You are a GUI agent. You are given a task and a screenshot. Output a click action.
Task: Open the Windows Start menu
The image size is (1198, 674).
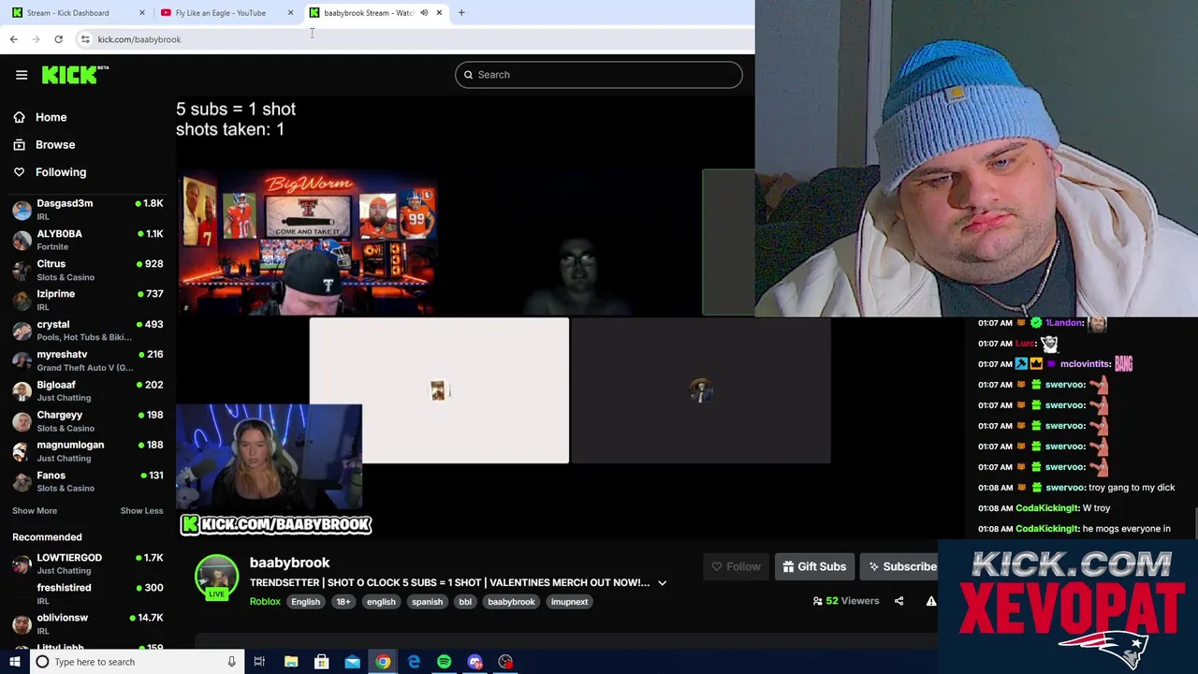pyautogui.click(x=14, y=662)
